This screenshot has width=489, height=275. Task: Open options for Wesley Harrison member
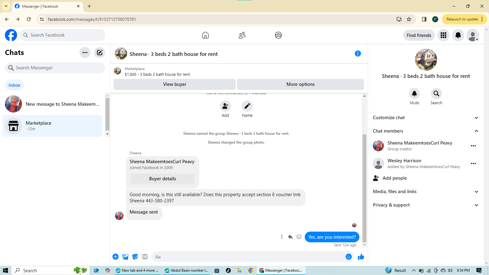pos(473,163)
